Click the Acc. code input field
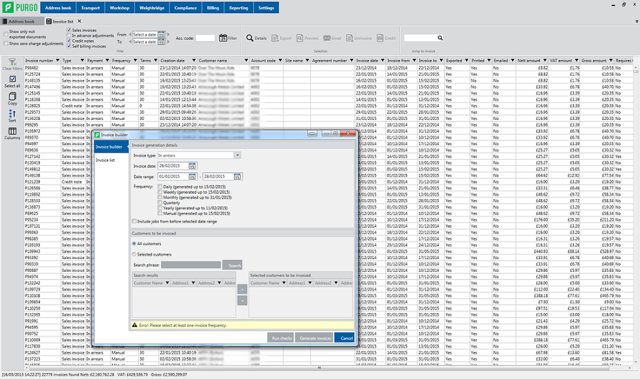The height and width of the screenshot is (379, 640). click(205, 38)
